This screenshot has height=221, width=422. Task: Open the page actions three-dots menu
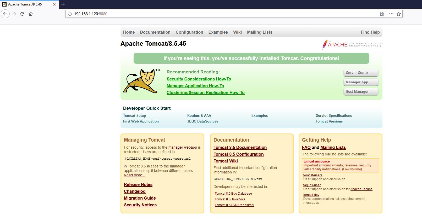[x=391, y=14]
